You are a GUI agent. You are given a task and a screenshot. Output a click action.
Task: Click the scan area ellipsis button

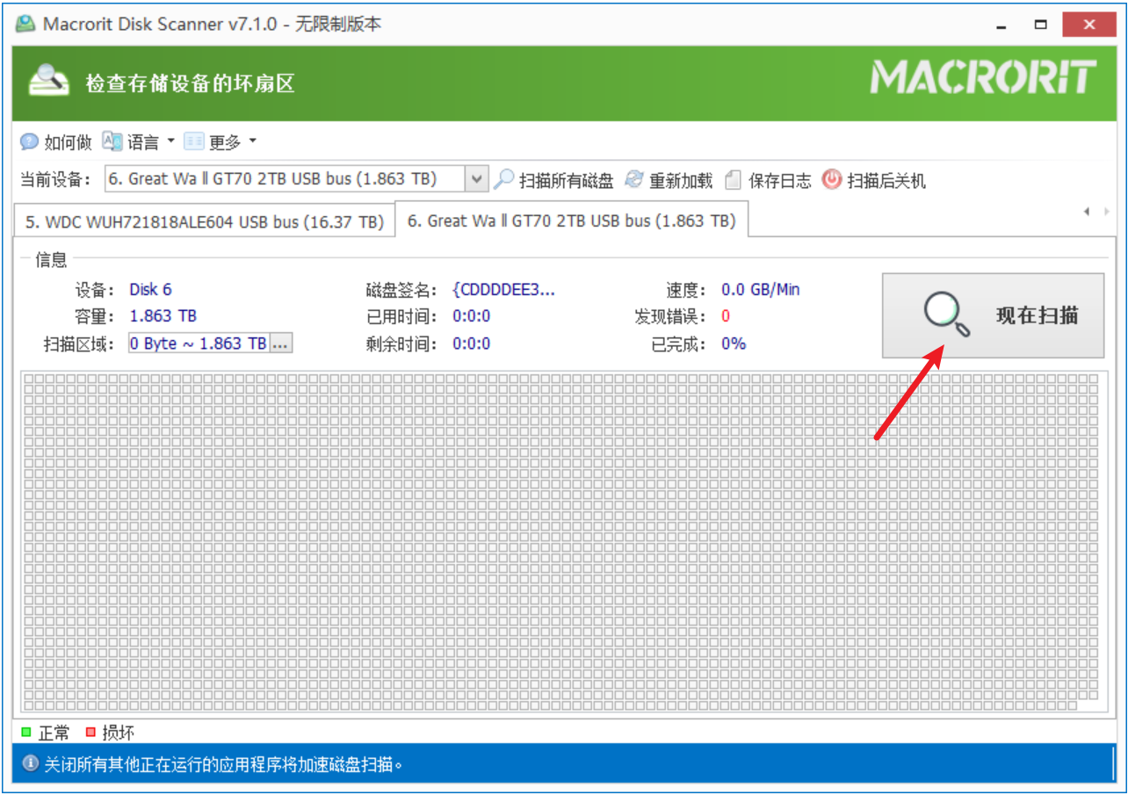280,343
